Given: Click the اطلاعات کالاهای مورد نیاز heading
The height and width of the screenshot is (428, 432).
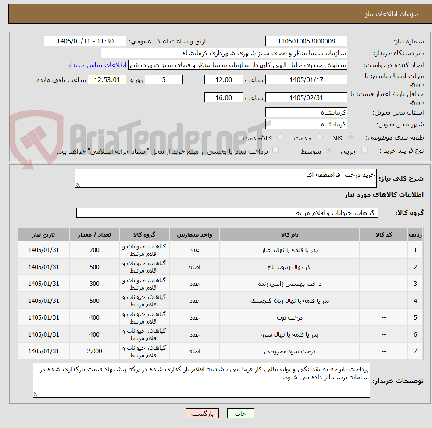Looking at the screenshot, I should [384, 195].
